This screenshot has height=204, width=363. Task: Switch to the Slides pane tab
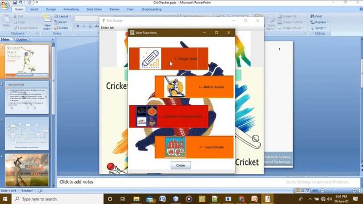pos(5,40)
